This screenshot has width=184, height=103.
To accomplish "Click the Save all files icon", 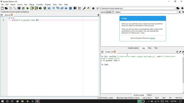I will [x=15, y=8].
